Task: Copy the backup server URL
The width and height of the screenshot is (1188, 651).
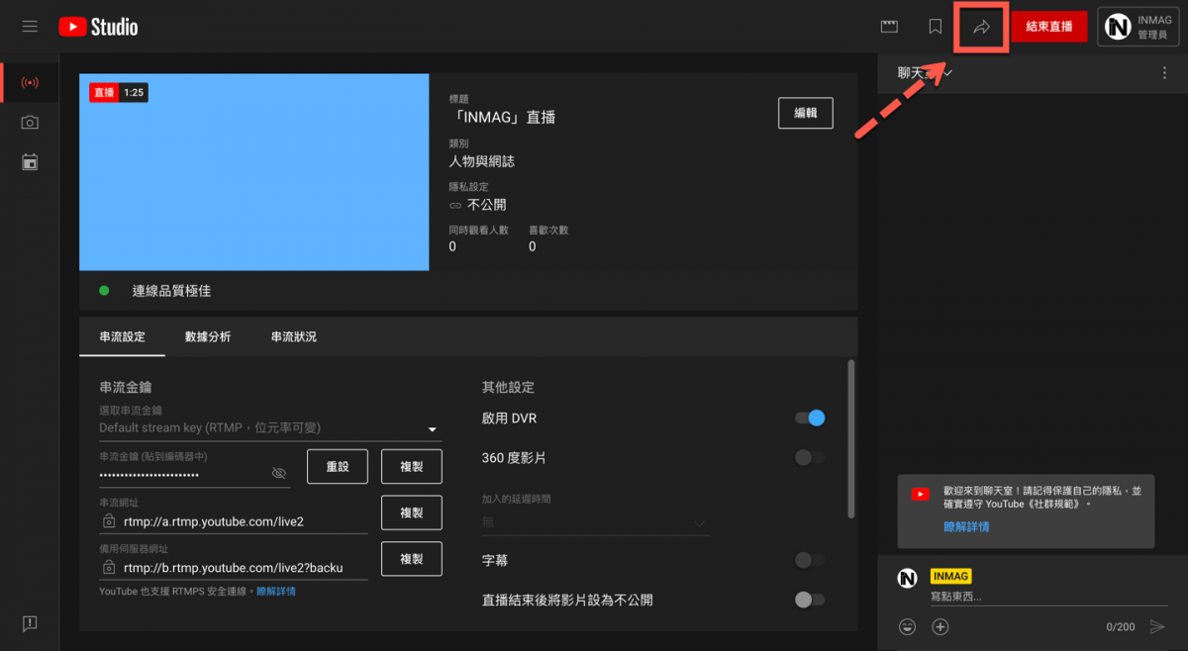Action: point(412,559)
